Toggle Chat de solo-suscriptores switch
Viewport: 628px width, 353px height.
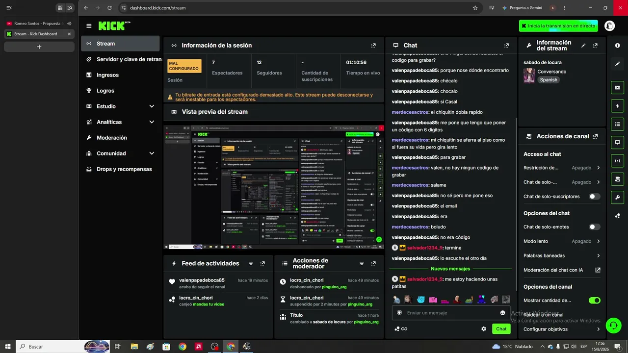coord(595,197)
